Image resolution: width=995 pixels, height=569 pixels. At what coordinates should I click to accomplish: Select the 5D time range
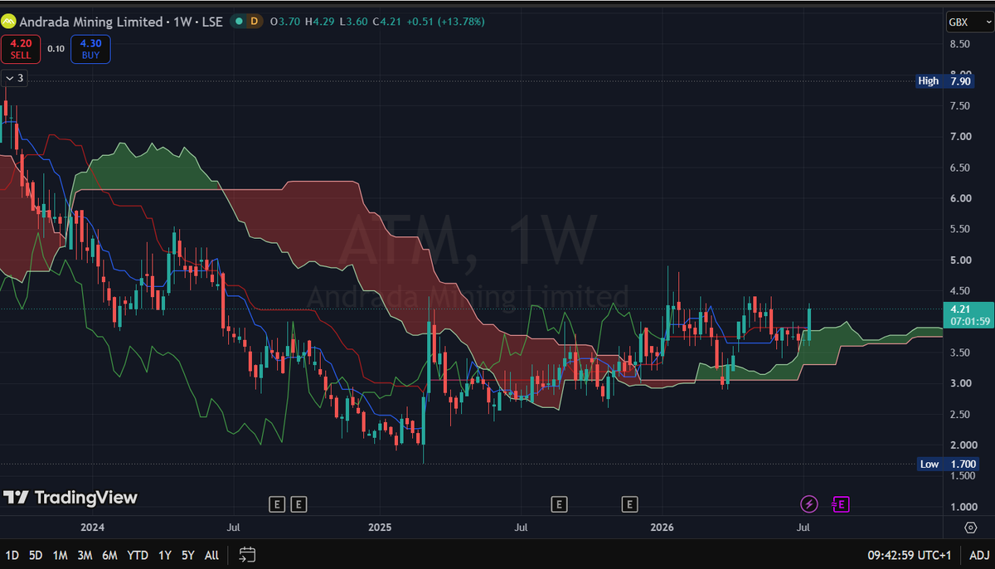point(36,555)
